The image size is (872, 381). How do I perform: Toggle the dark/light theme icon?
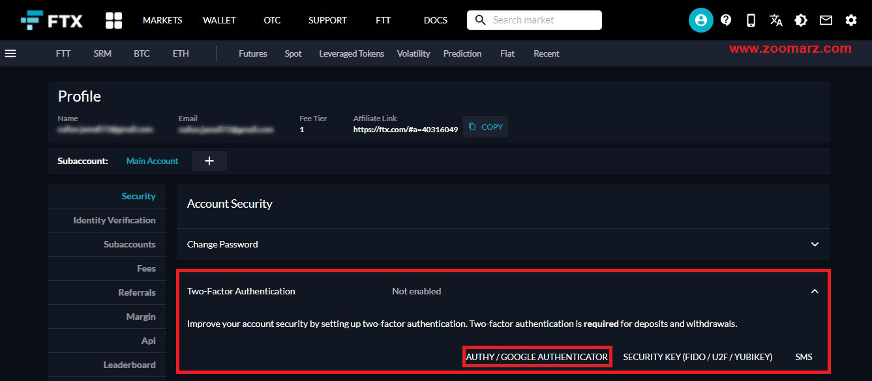click(801, 20)
